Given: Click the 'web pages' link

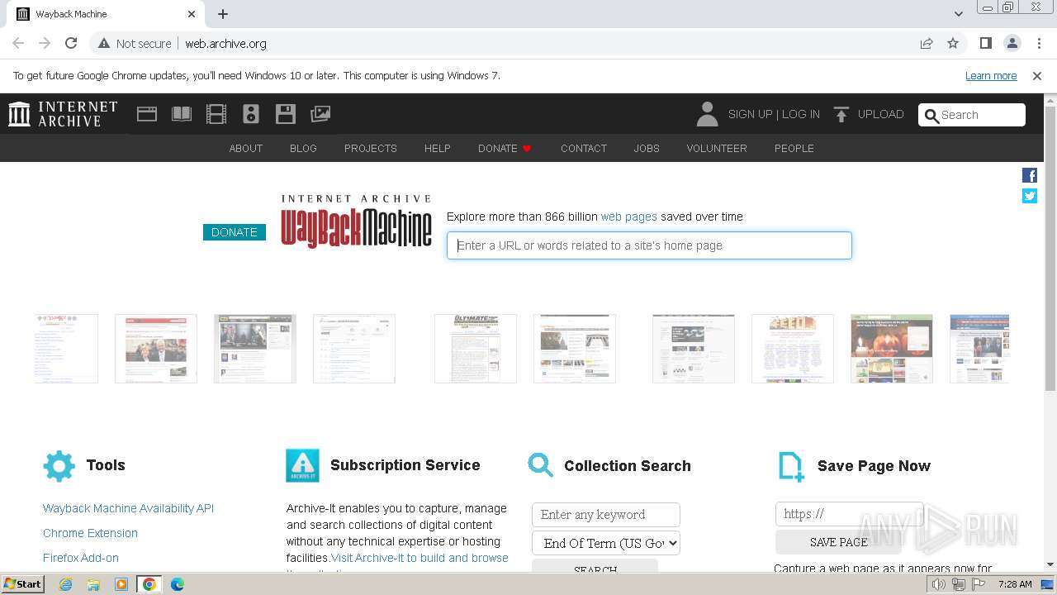Looking at the screenshot, I should [x=629, y=217].
